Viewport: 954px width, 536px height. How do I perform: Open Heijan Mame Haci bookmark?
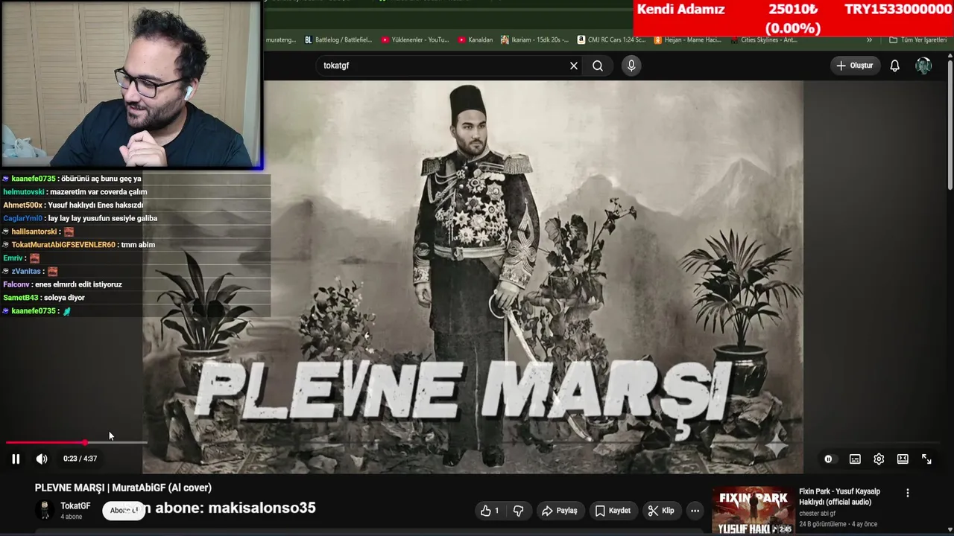pos(687,40)
